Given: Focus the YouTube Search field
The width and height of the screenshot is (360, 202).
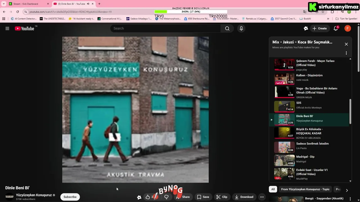Looking at the screenshot, I should click(x=166, y=28).
